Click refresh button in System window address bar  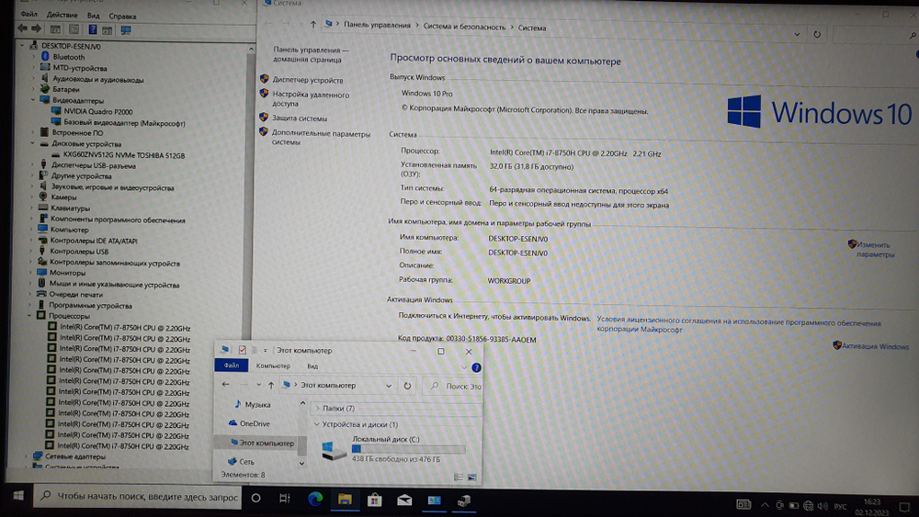817,35
